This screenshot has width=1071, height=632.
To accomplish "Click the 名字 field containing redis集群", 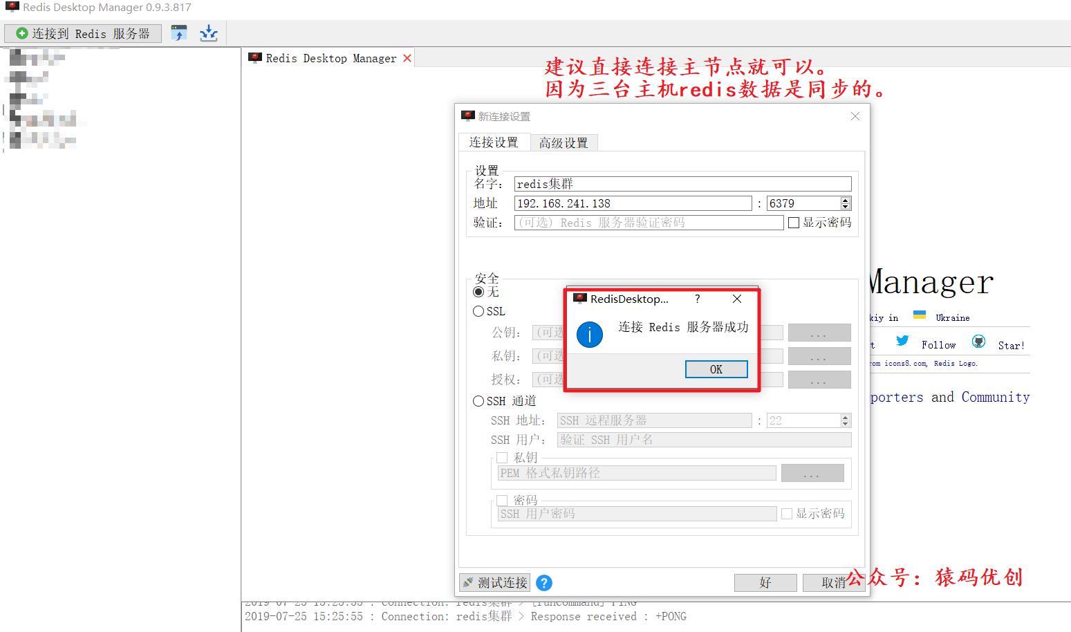I will [682, 184].
